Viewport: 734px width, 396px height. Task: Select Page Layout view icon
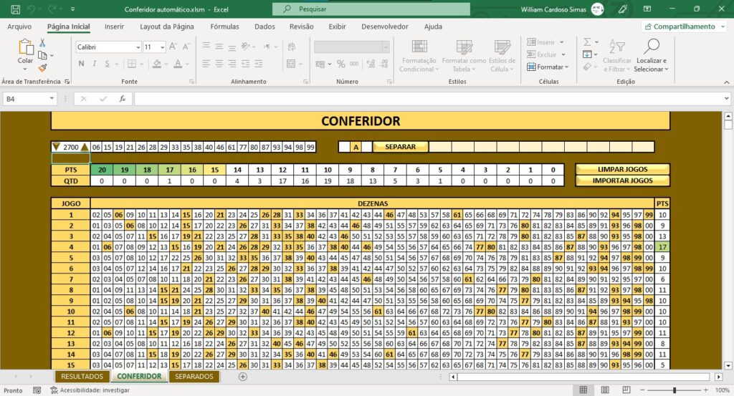tap(605, 390)
